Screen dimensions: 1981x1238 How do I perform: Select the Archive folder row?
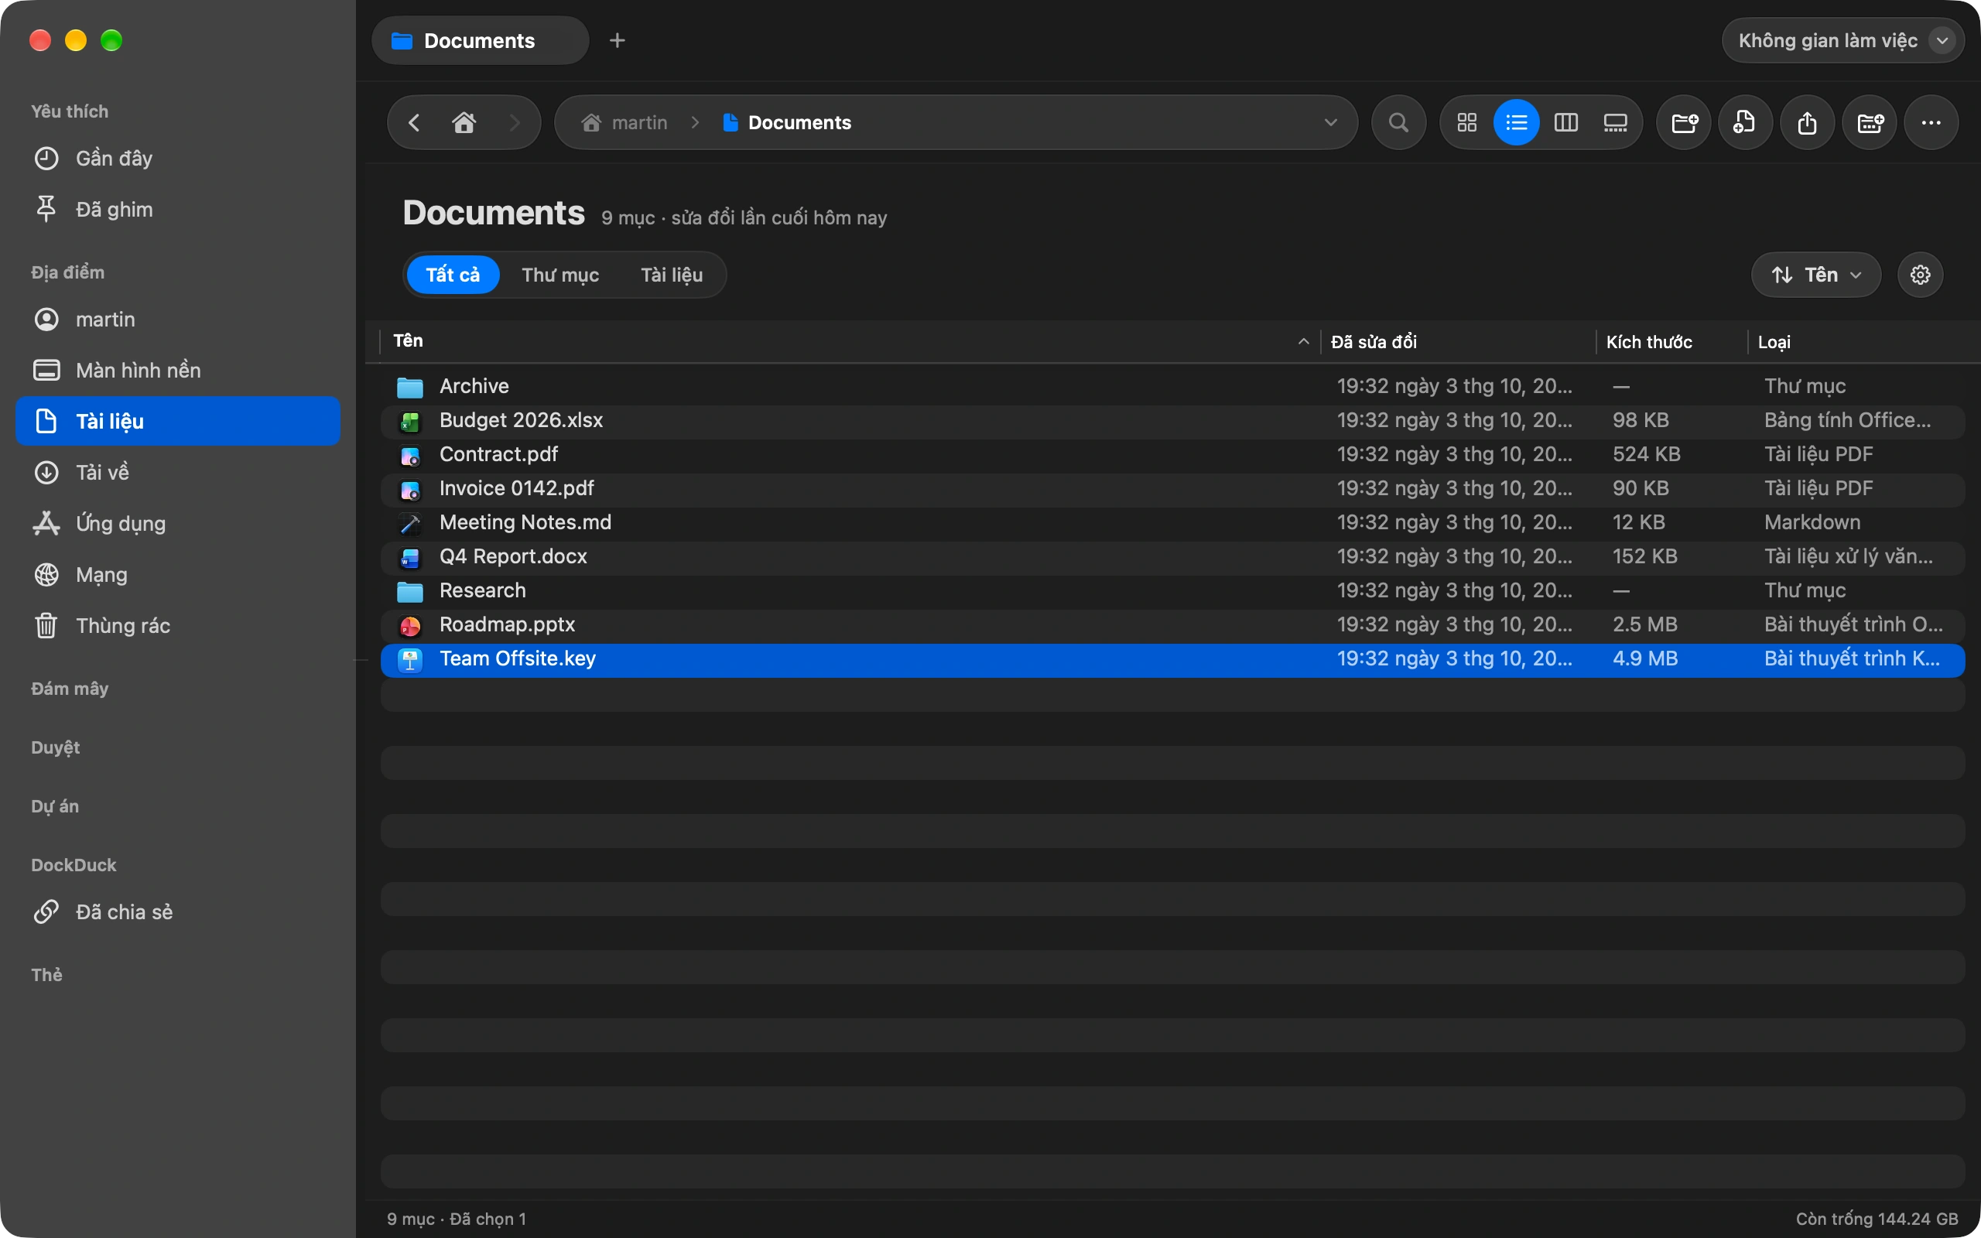tap(1172, 386)
